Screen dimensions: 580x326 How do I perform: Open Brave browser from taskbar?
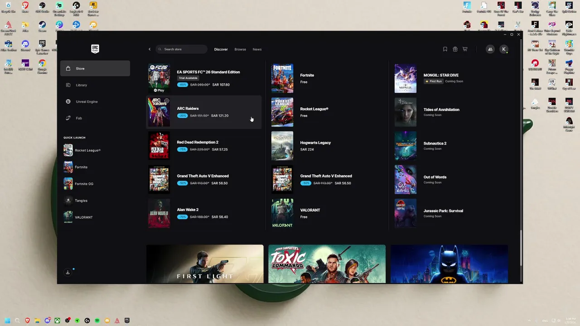pos(27,321)
